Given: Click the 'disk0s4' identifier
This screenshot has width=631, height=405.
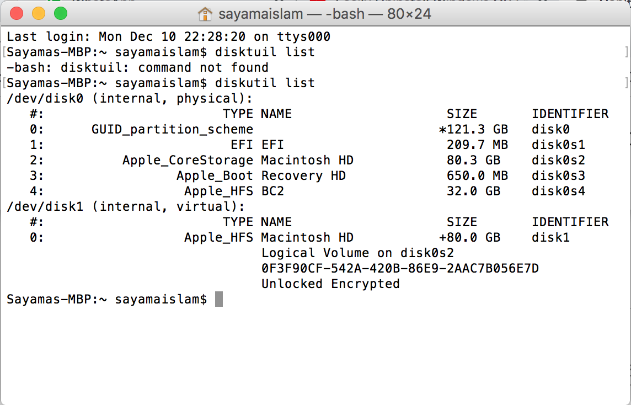Looking at the screenshot, I should click(x=558, y=191).
